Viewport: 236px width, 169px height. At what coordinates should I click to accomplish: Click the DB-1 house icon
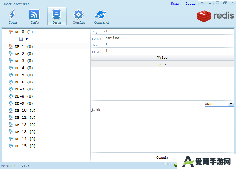pyautogui.click(x=11, y=47)
